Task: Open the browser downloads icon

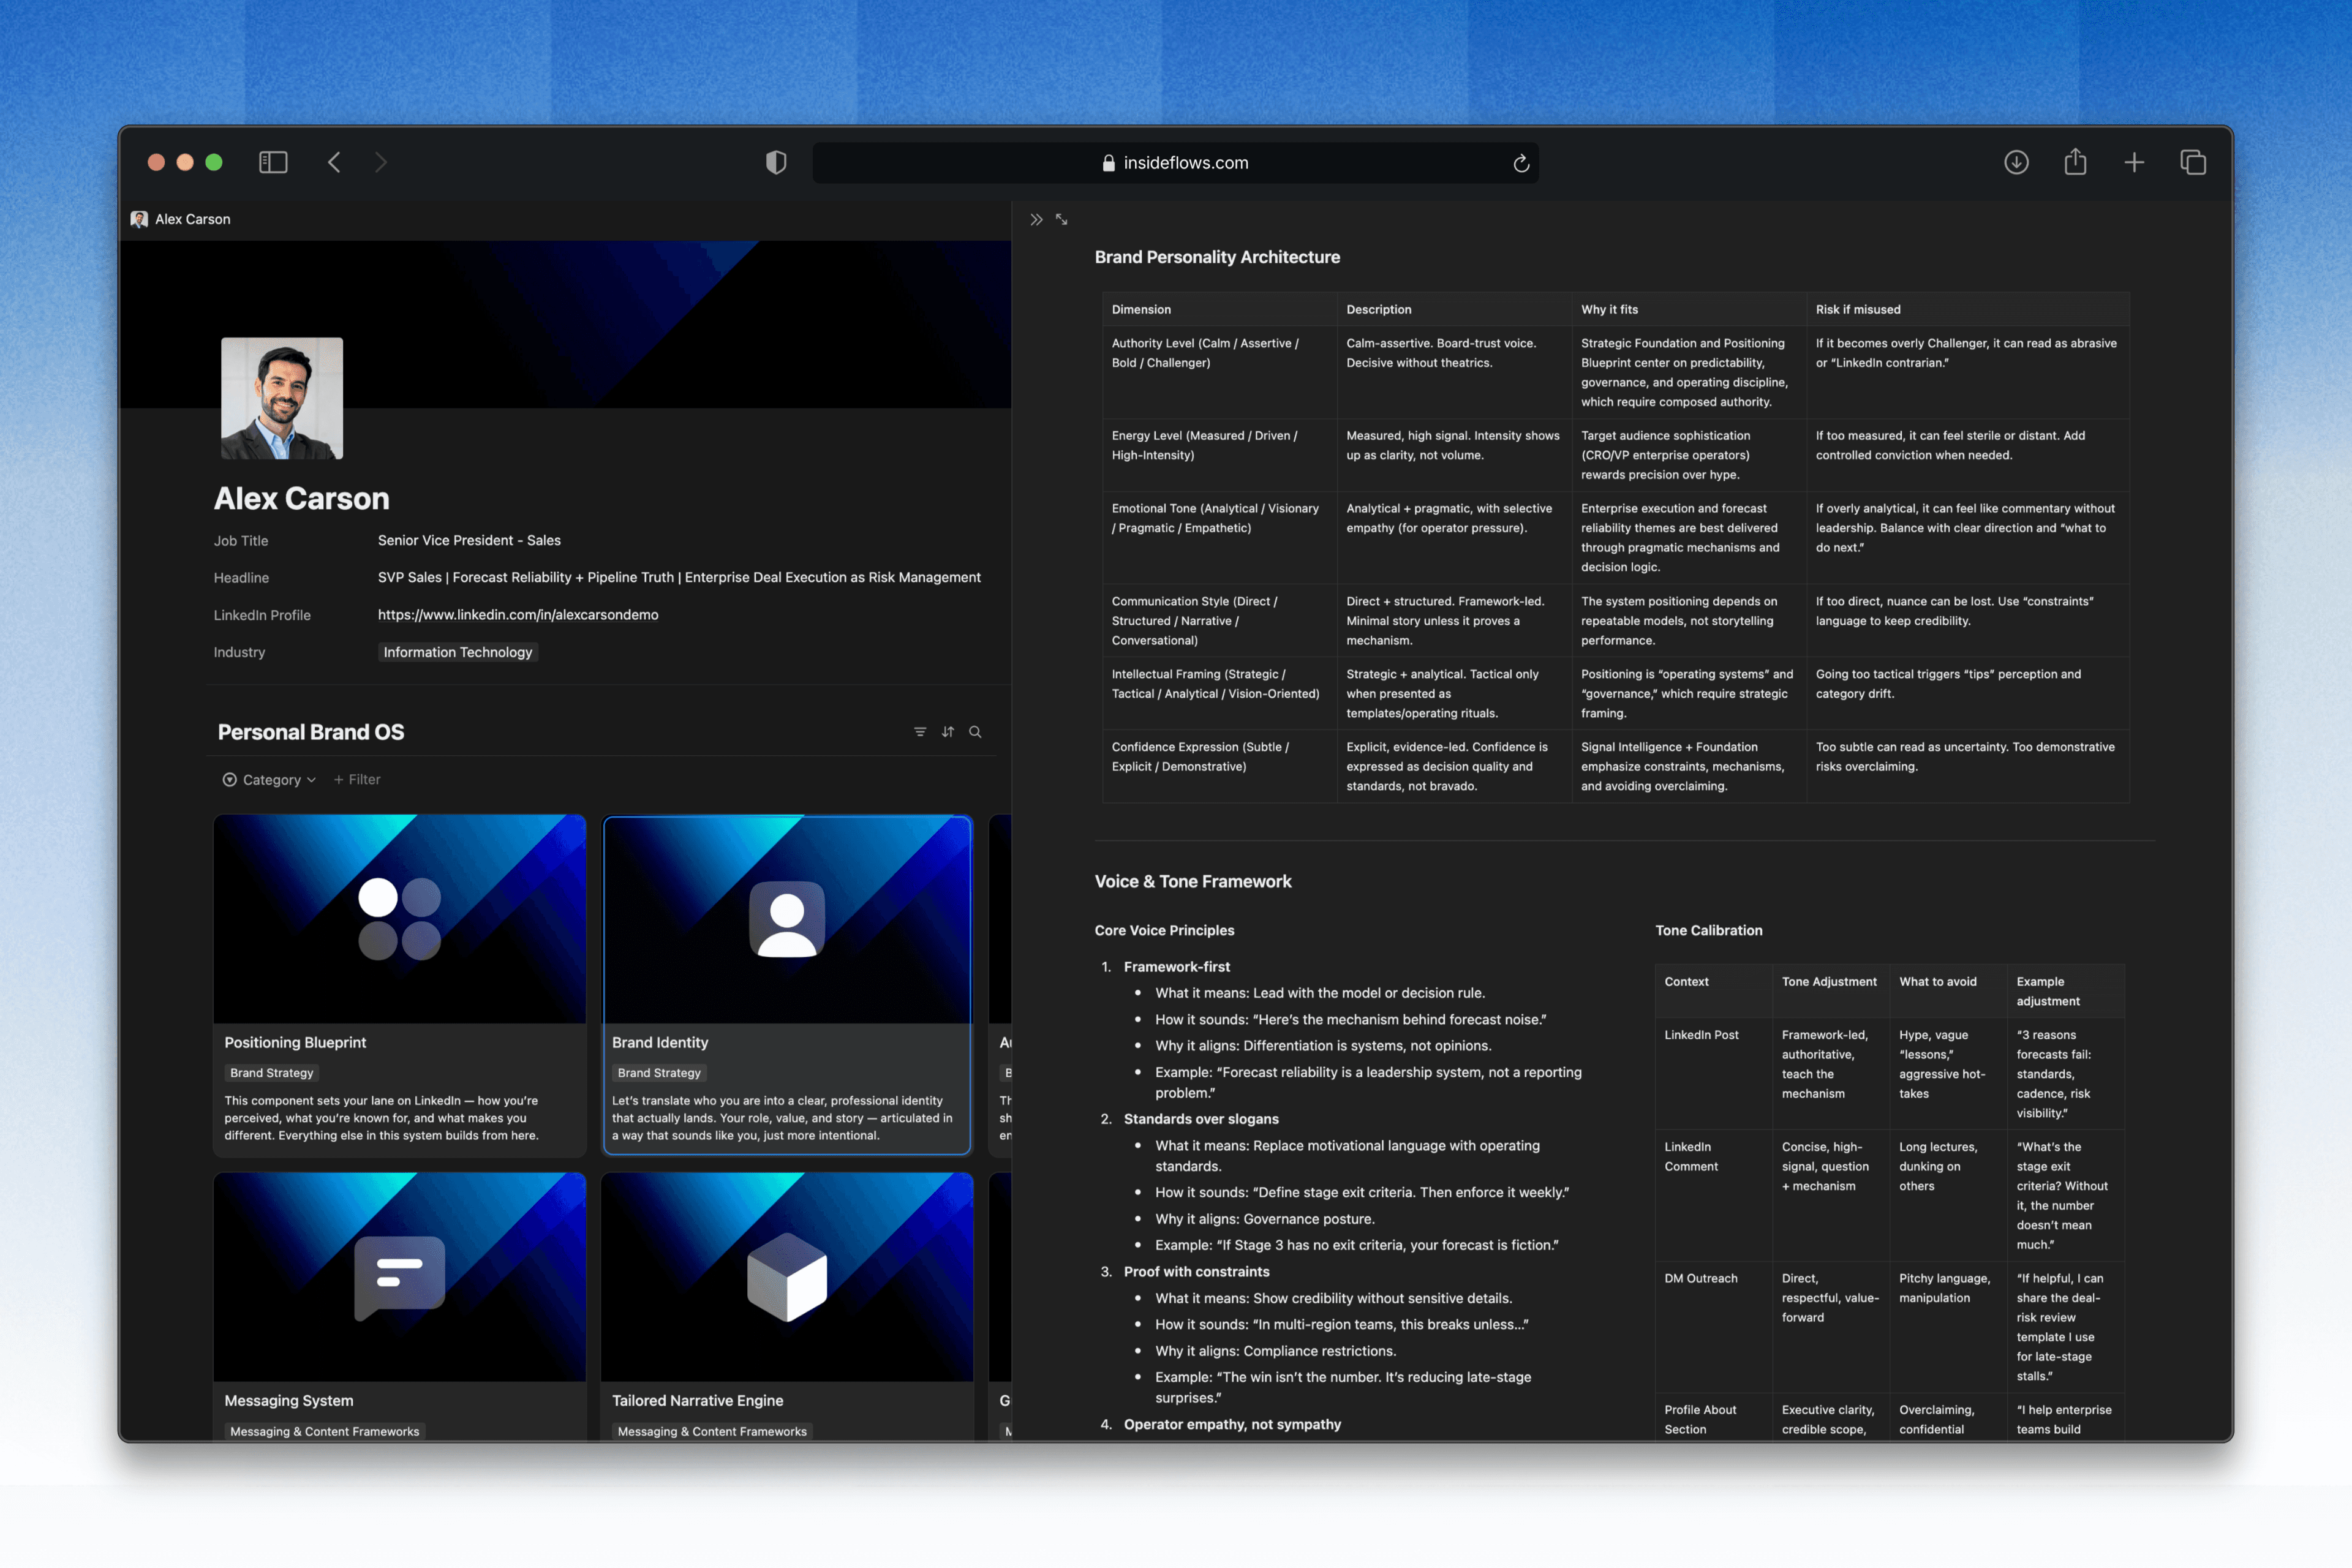Action: pyautogui.click(x=2016, y=162)
